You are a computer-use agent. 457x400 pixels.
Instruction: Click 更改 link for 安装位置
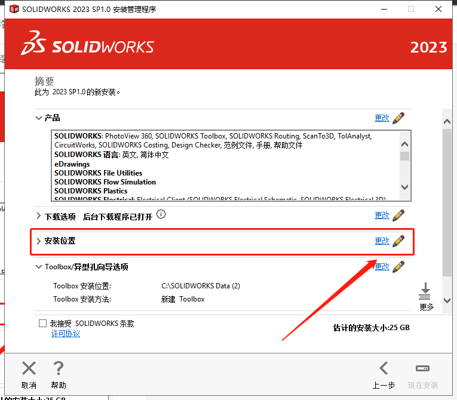point(382,241)
